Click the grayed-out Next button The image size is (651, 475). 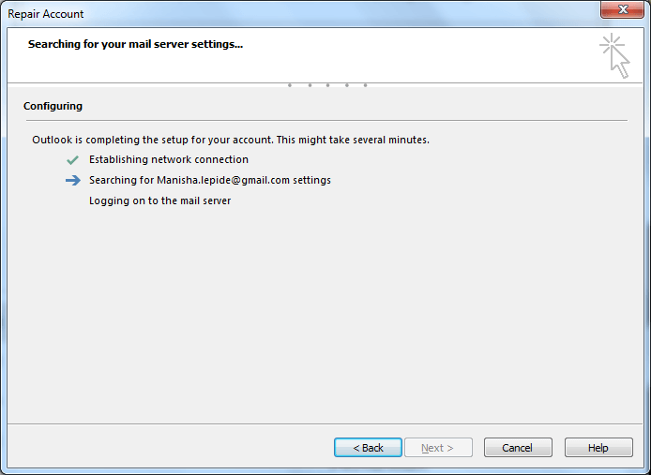pos(438,448)
